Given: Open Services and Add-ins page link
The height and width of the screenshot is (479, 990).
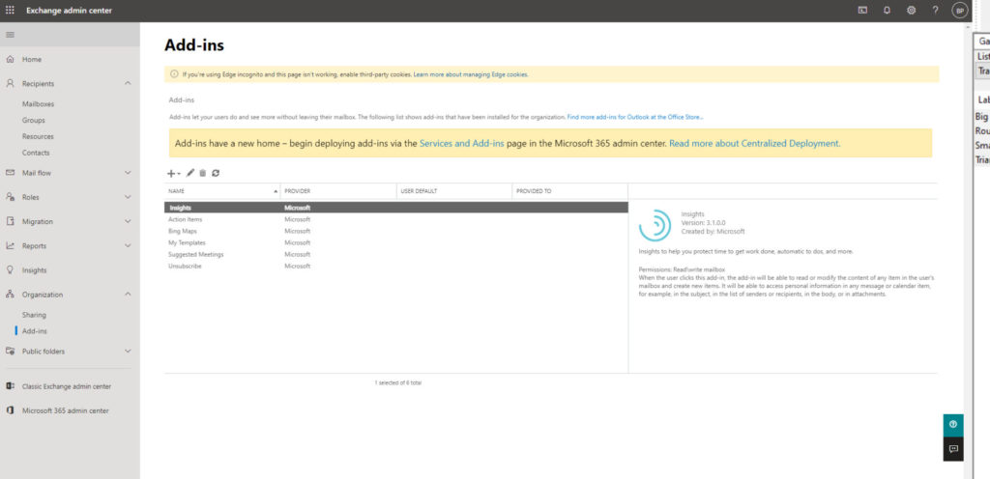Looking at the screenshot, I should (461, 144).
